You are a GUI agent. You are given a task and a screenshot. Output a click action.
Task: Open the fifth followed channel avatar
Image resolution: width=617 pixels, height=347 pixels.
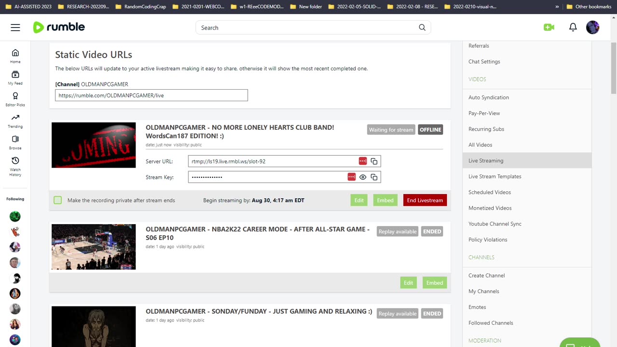click(15, 278)
